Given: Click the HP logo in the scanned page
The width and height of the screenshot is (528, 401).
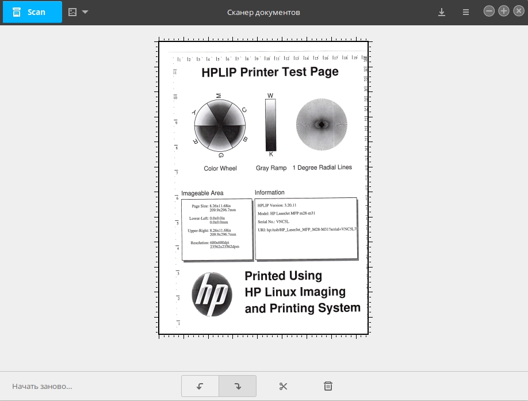Looking at the screenshot, I should pyautogui.click(x=212, y=294).
